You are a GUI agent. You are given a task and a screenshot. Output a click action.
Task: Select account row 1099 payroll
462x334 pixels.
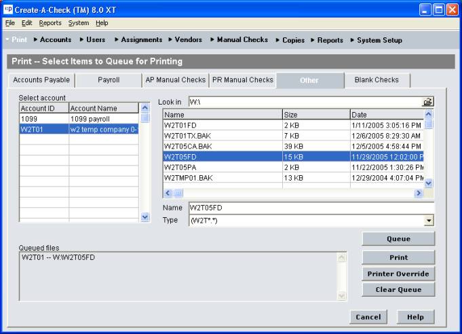[x=79, y=119]
